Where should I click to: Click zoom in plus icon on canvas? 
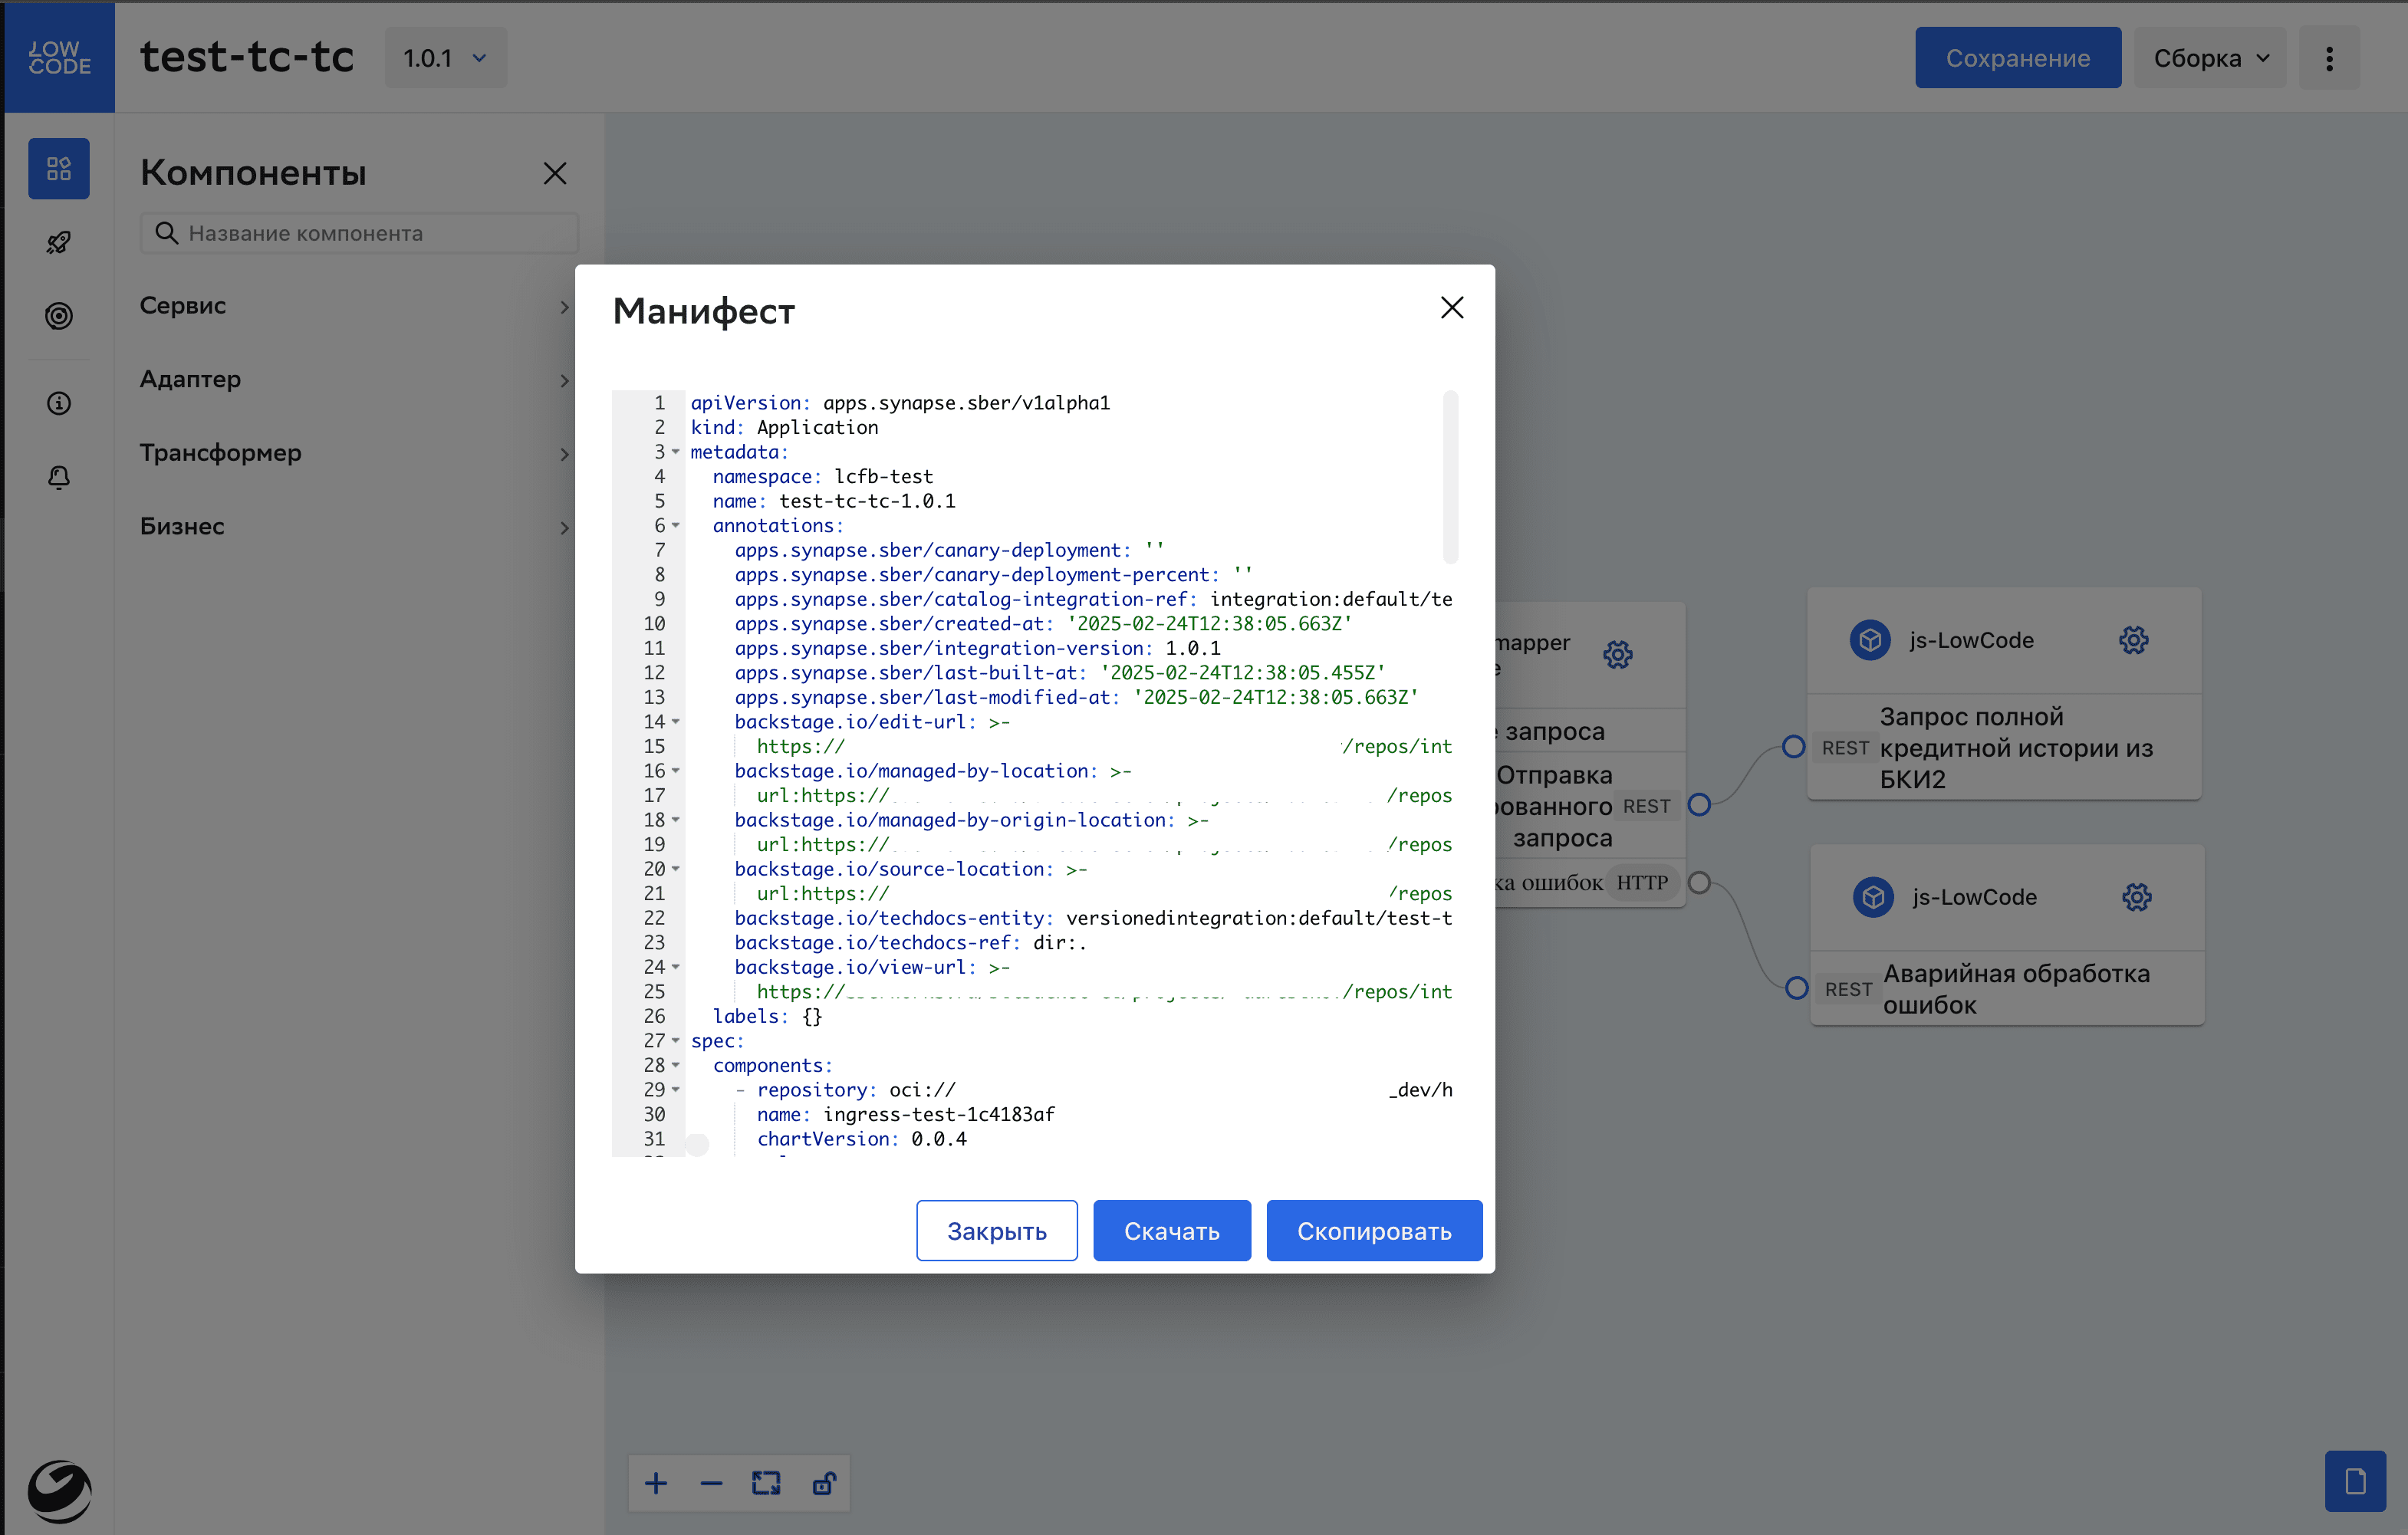(x=656, y=1483)
